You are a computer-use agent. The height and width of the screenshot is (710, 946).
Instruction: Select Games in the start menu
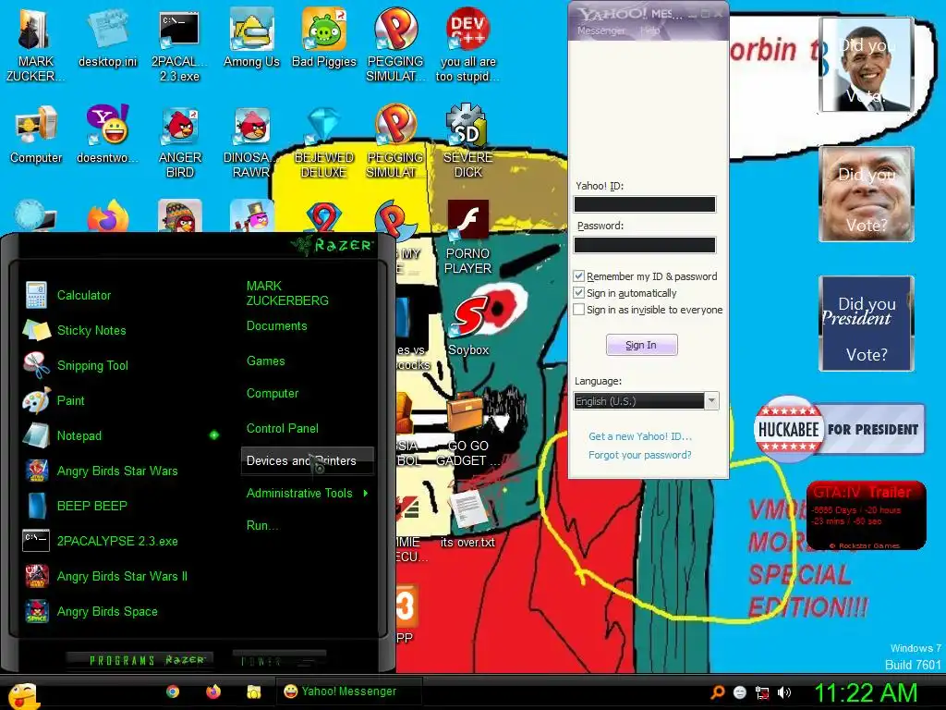pyautogui.click(x=265, y=361)
